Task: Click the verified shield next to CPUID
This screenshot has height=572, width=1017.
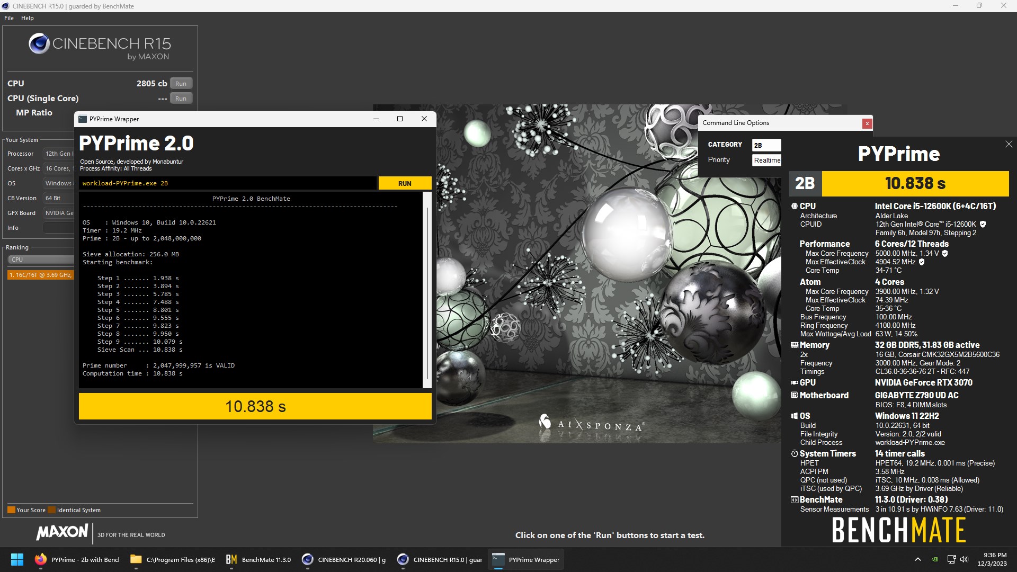Action: click(983, 224)
